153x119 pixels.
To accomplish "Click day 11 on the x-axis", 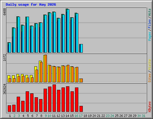I will [x=54, y=116].
